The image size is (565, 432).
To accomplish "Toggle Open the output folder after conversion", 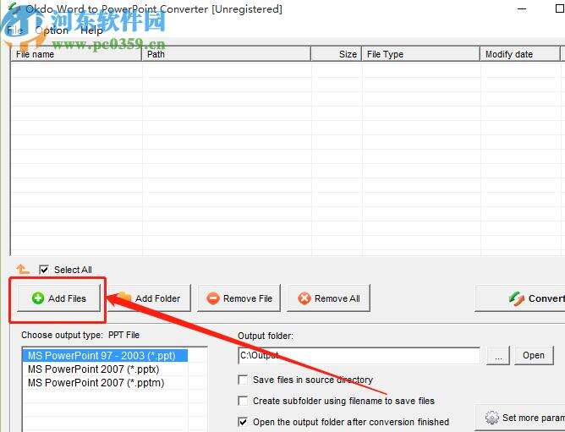I will pos(244,422).
